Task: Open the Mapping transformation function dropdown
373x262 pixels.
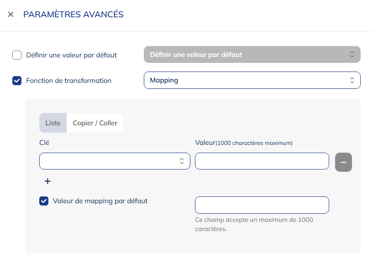Action: pos(247,80)
